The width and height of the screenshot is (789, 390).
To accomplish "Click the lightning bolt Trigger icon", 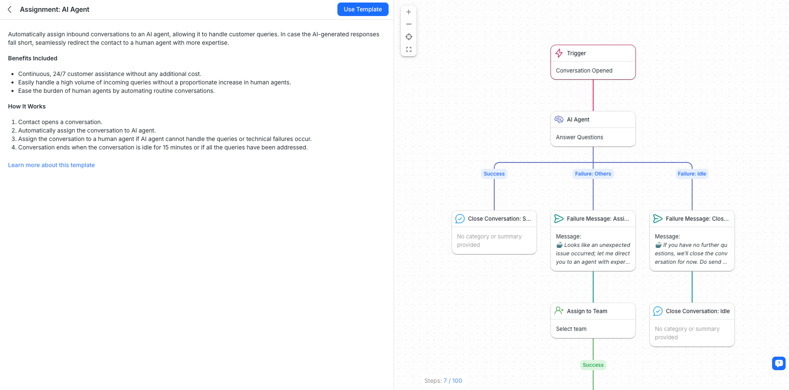I will coord(559,53).
